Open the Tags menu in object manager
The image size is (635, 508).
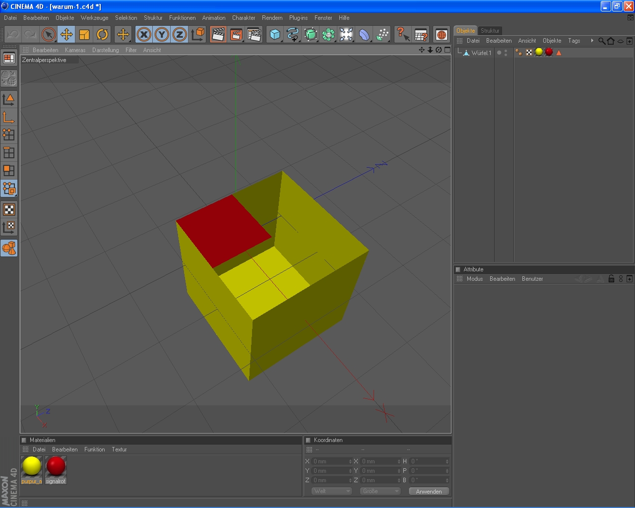tap(574, 41)
